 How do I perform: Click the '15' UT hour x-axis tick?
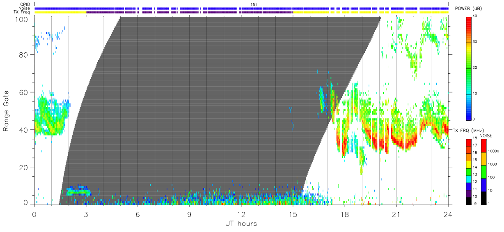pyautogui.click(x=293, y=214)
